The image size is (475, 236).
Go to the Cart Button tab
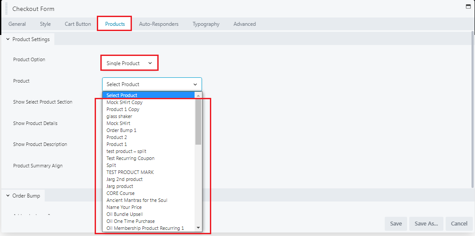click(x=78, y=24)
